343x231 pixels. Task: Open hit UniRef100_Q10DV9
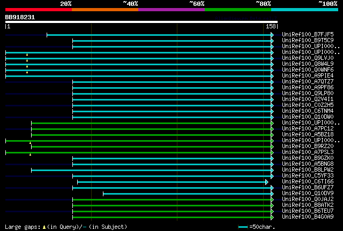coord(308,194)
